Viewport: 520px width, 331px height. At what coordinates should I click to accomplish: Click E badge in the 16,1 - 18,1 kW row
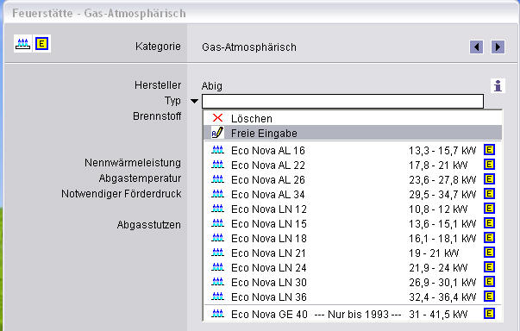[489, 238]
